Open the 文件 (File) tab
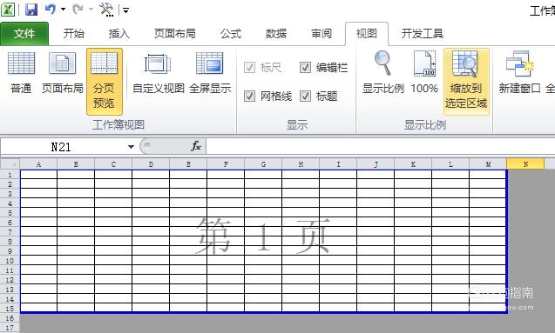The height and width of the screenshot is (333, 555). [x=24, y=34]
